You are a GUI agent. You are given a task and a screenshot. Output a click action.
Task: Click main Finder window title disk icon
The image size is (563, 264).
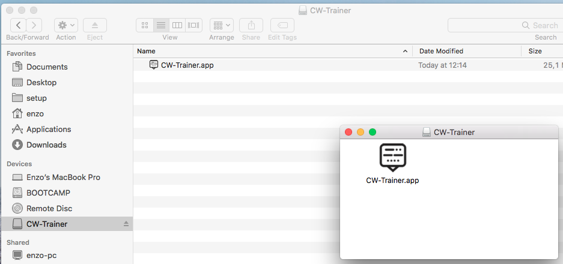303,10
